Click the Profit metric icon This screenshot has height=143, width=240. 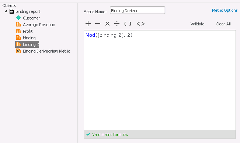point(18,31)
